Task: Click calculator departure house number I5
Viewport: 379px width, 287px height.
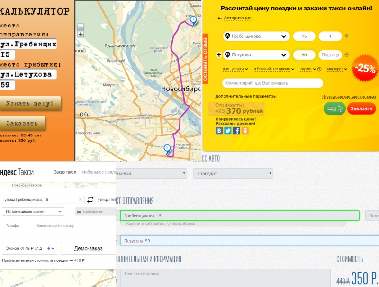Action: (x=8, y=54)
